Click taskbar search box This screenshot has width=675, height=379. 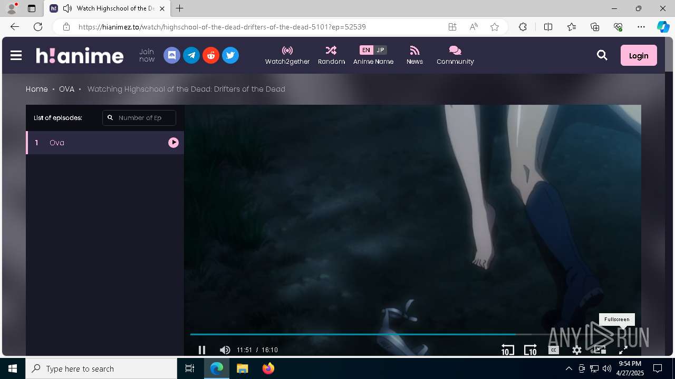click(101, 368)
